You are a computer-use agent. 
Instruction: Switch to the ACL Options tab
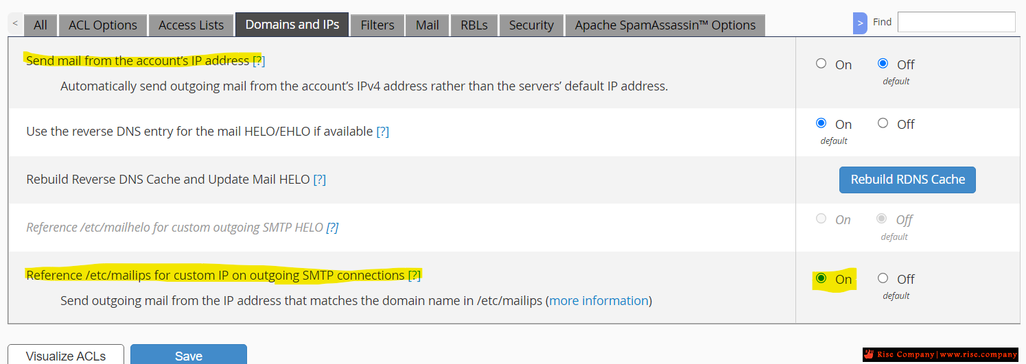tap(103, 25)
